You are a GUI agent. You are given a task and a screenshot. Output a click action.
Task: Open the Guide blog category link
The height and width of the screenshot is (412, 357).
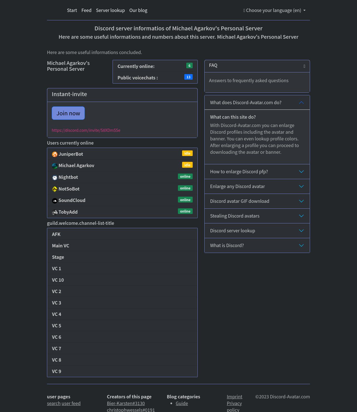pos(182,403)
